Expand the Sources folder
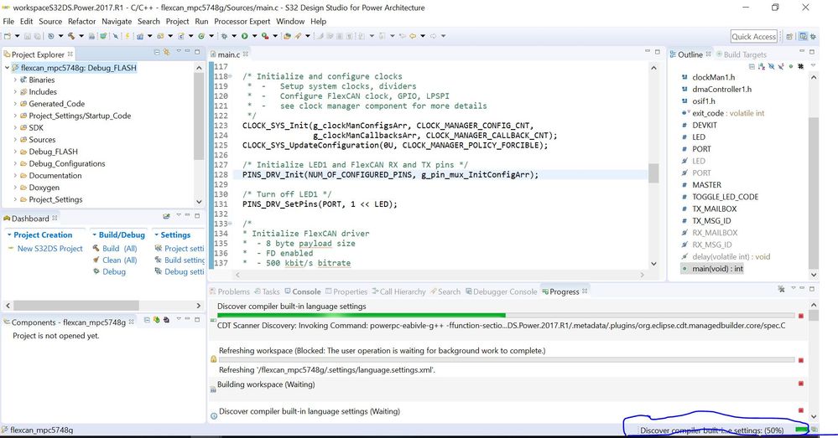The width and height of the screenshot is (838, 438). [x=15, y=139]
